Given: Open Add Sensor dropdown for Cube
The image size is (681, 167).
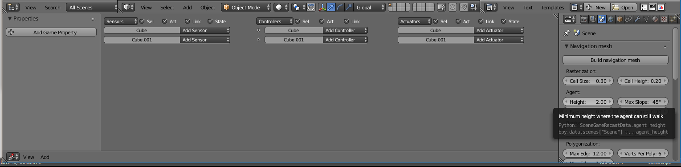Looking at the screenshot, I should point(205,30).
